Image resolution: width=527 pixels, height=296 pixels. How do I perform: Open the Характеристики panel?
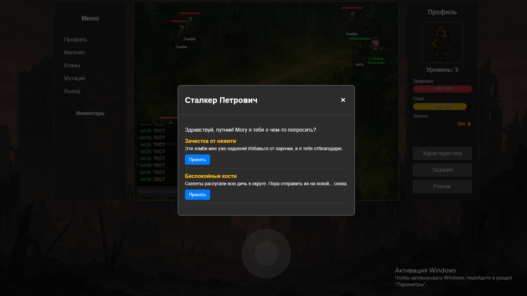pos(442,153)
